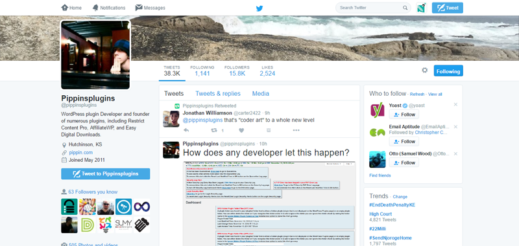Viewport: 519px width, 246px height.
Task: Open the screenshot attached to the tweet
Action: tap(269, 204)
